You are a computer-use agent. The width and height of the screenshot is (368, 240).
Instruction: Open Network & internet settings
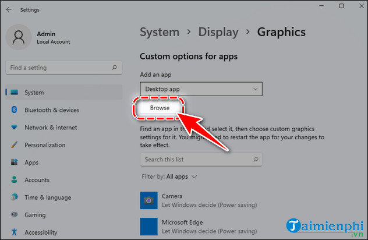[51, 128]
